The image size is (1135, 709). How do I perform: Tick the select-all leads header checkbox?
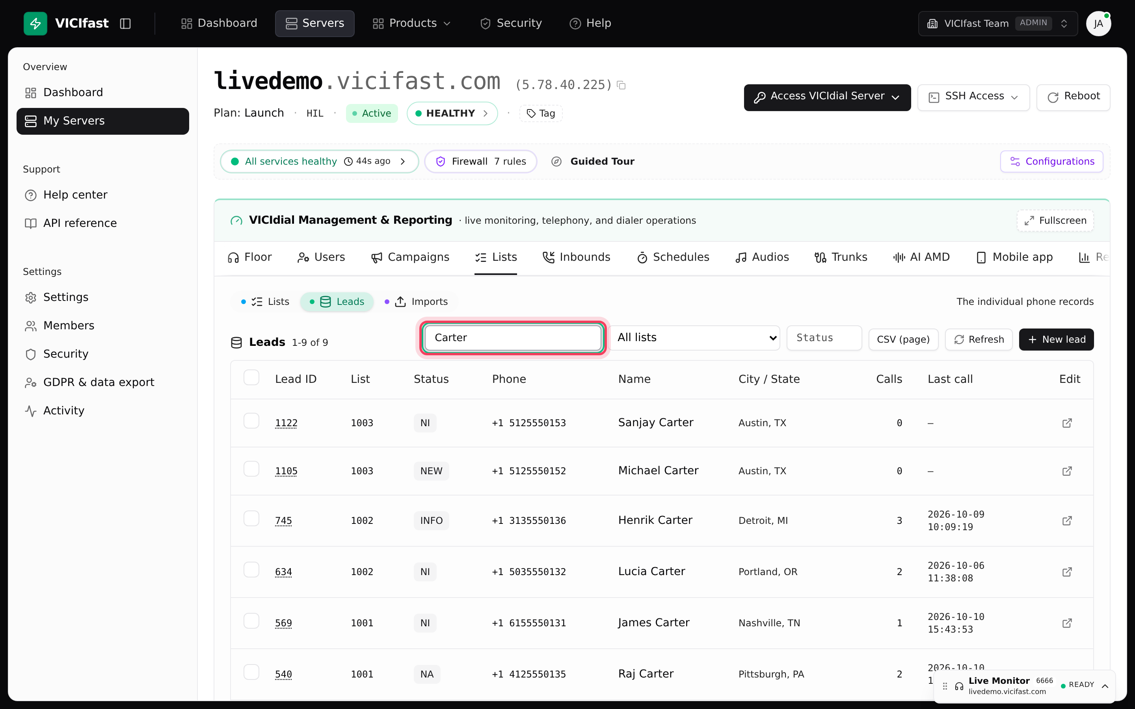pos(251,377)
